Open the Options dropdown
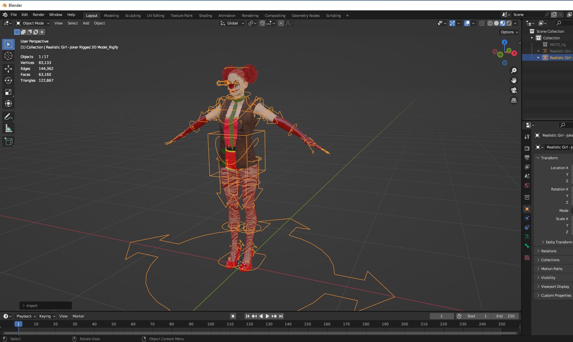Image resolution: width=573 pixels, height=342 pixels. [x=509, y=32]
